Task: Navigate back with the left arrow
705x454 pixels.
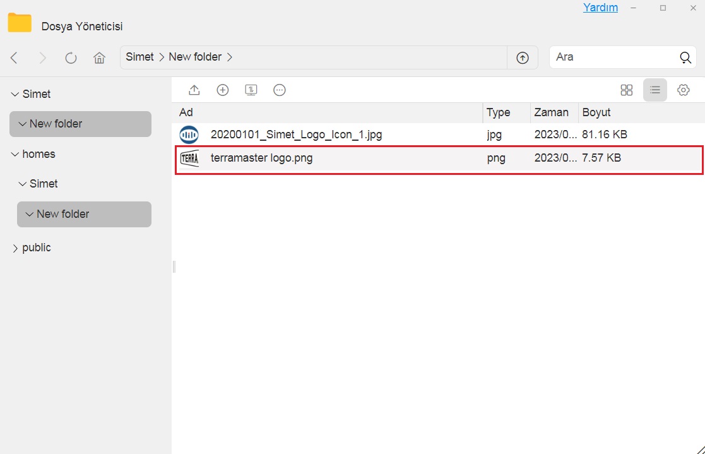Action: pos(15,58)
